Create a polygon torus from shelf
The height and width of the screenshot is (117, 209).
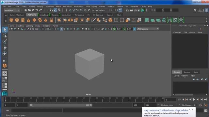click(40, 20)
